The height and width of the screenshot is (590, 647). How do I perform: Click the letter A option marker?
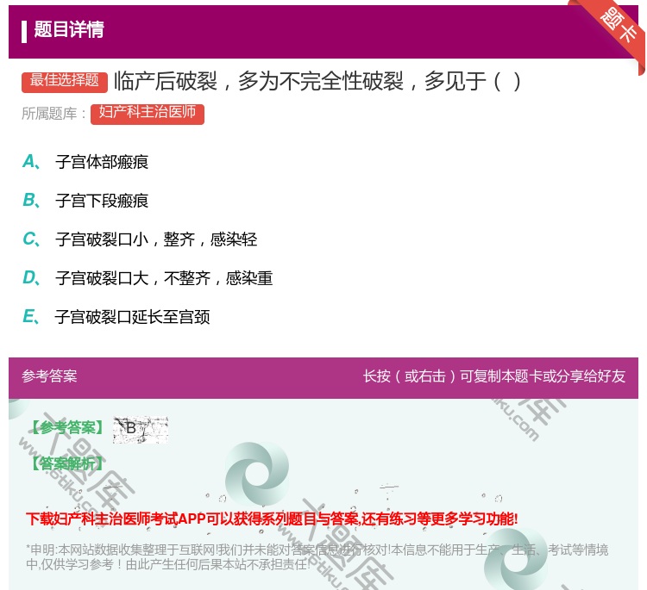[31, 162]
